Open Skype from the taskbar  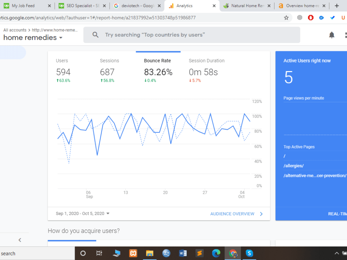coord(249,253)
